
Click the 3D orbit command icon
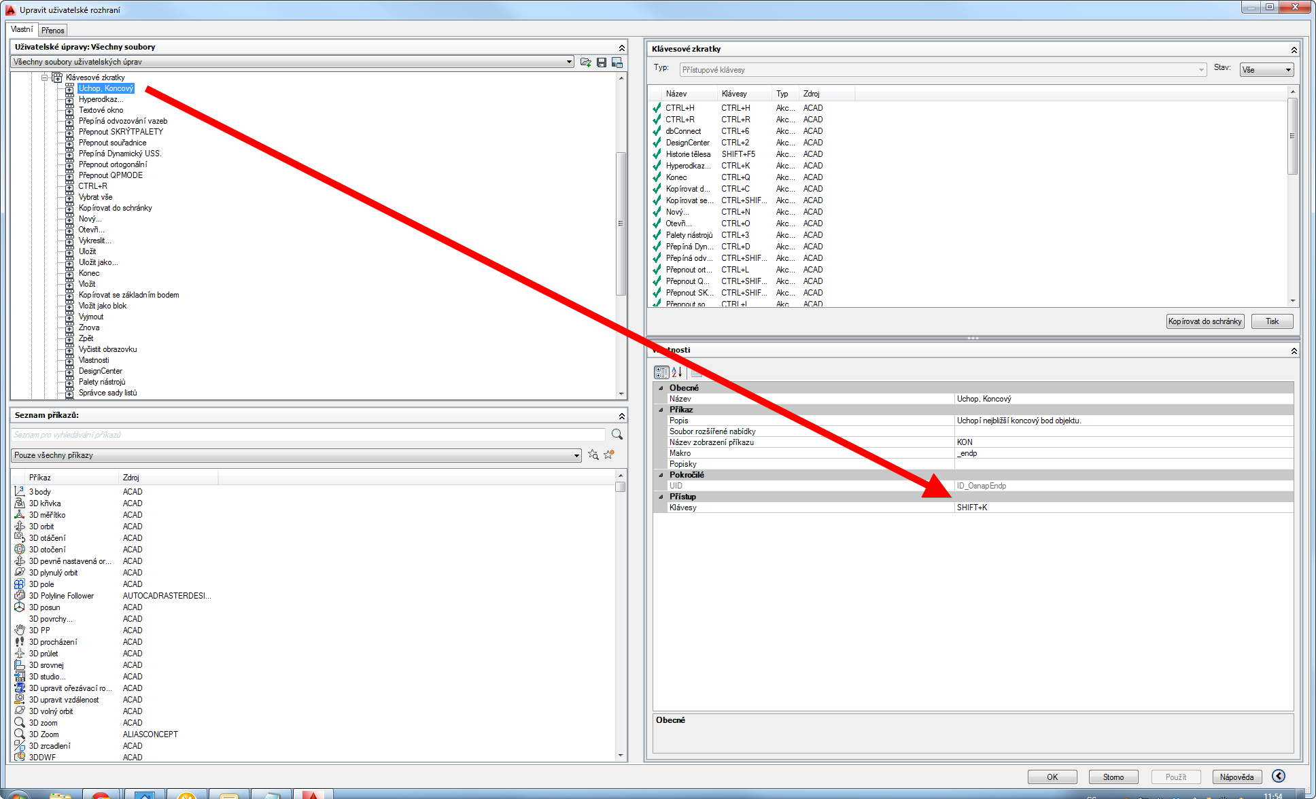pyautogui.click(x=20, y=527)
